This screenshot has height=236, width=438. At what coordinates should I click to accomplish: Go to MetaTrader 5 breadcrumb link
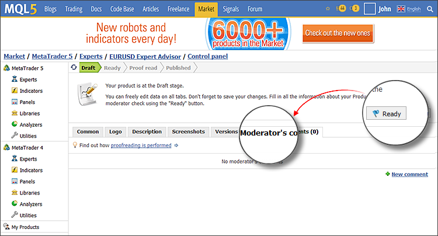52,57
